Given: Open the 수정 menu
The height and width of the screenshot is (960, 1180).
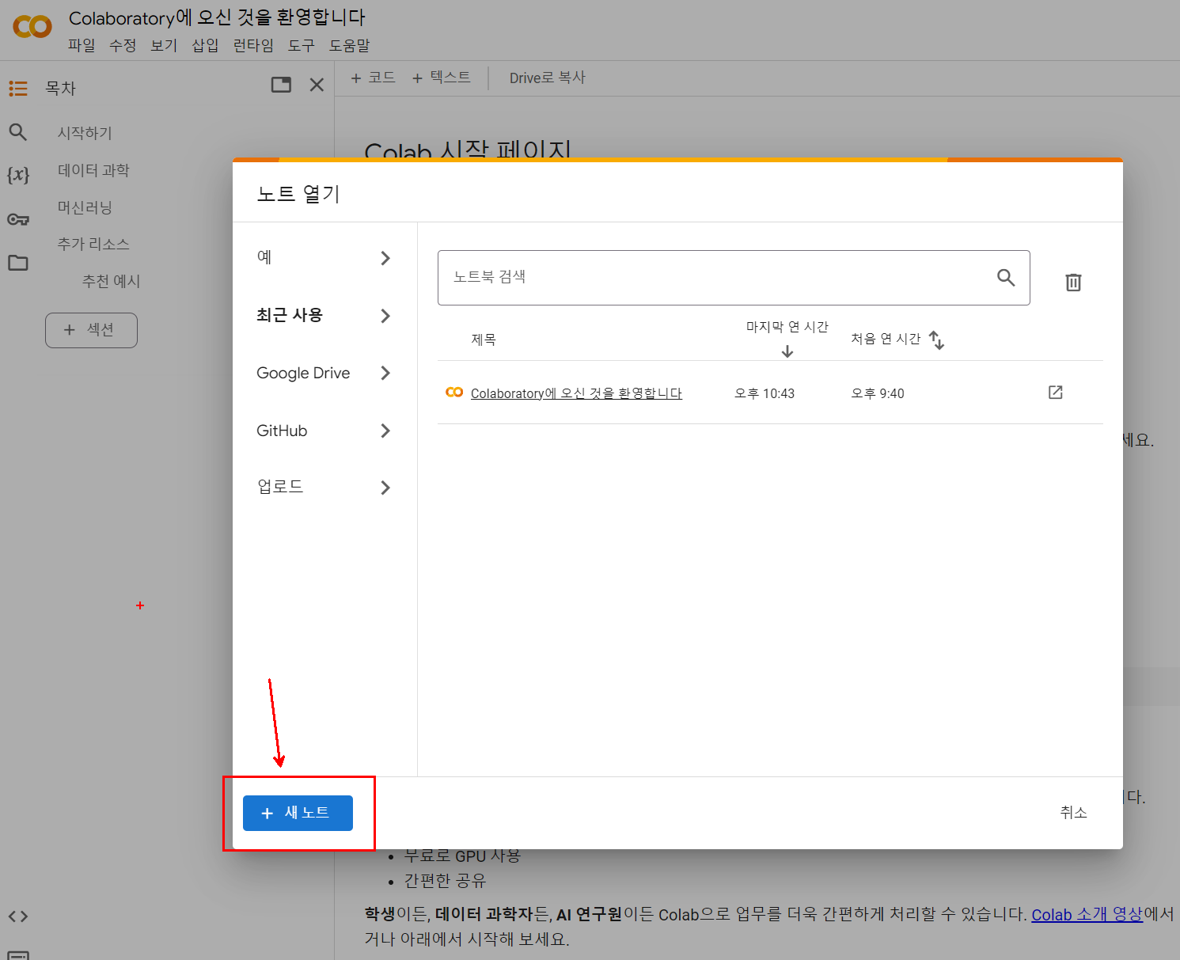Looking at the screenshot, I should tap(123, 46).
